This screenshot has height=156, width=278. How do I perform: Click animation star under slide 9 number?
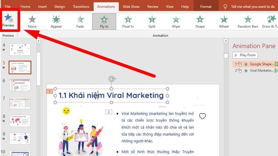[x=3, y=139]
